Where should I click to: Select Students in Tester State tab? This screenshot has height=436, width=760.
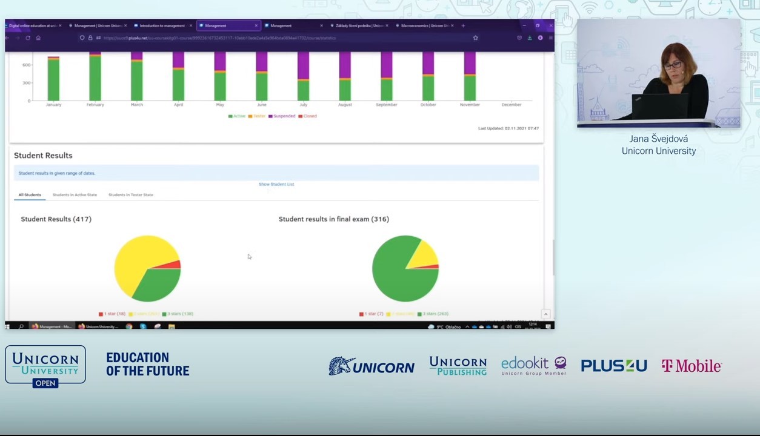131,195
